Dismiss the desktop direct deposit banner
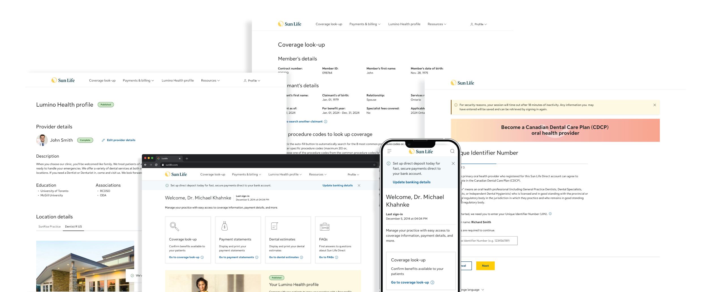The height and width of the screenshot is (292, 707). click(x=359, y=186)
